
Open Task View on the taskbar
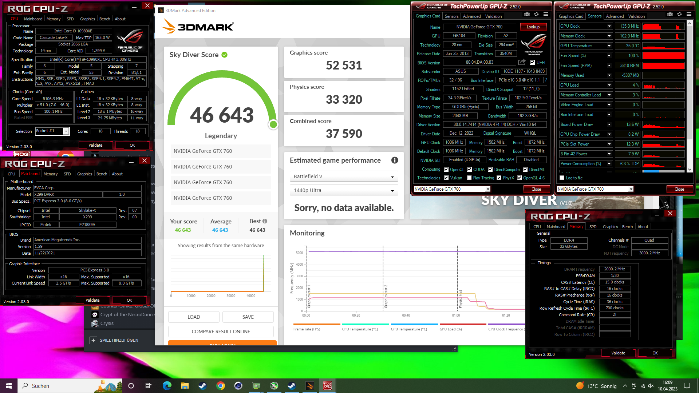coord(149,386)
